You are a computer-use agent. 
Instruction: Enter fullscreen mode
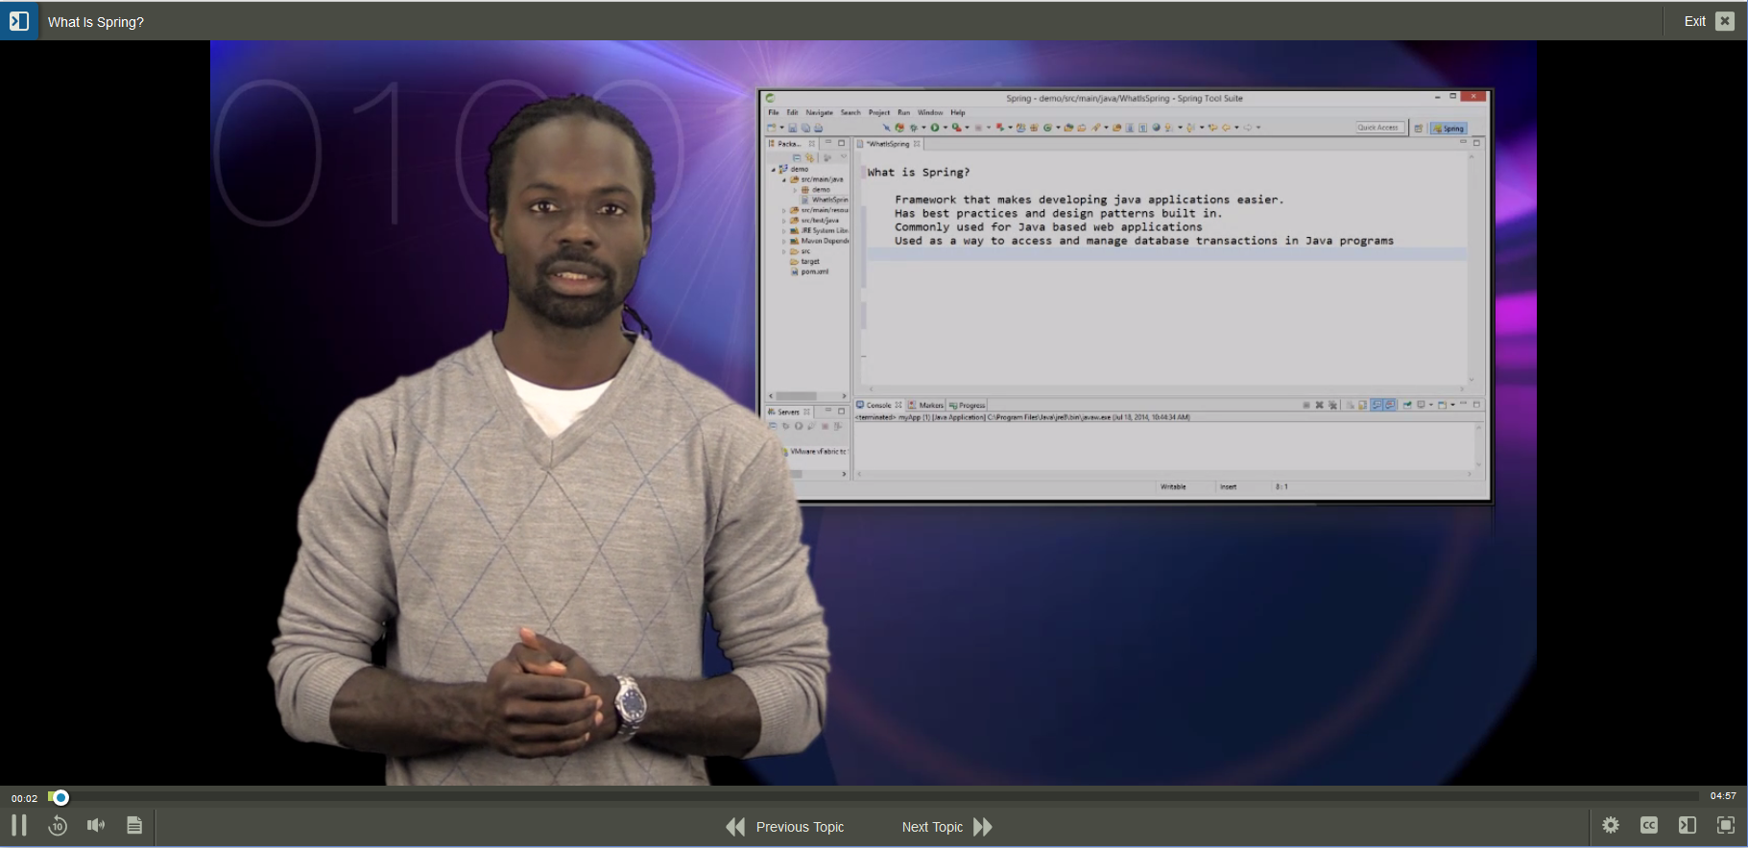[1726, 826]
